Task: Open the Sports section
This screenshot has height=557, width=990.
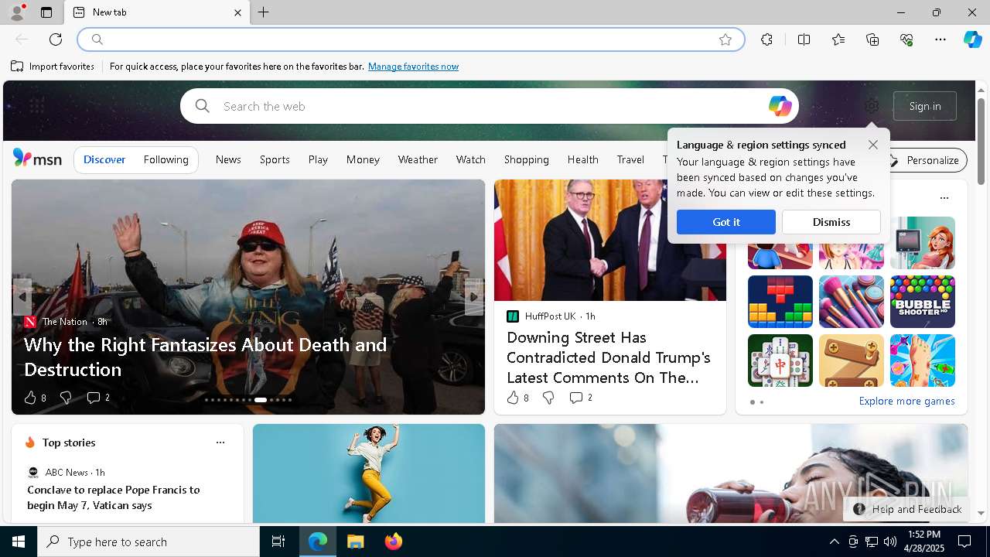Action: tap(275, 159)
